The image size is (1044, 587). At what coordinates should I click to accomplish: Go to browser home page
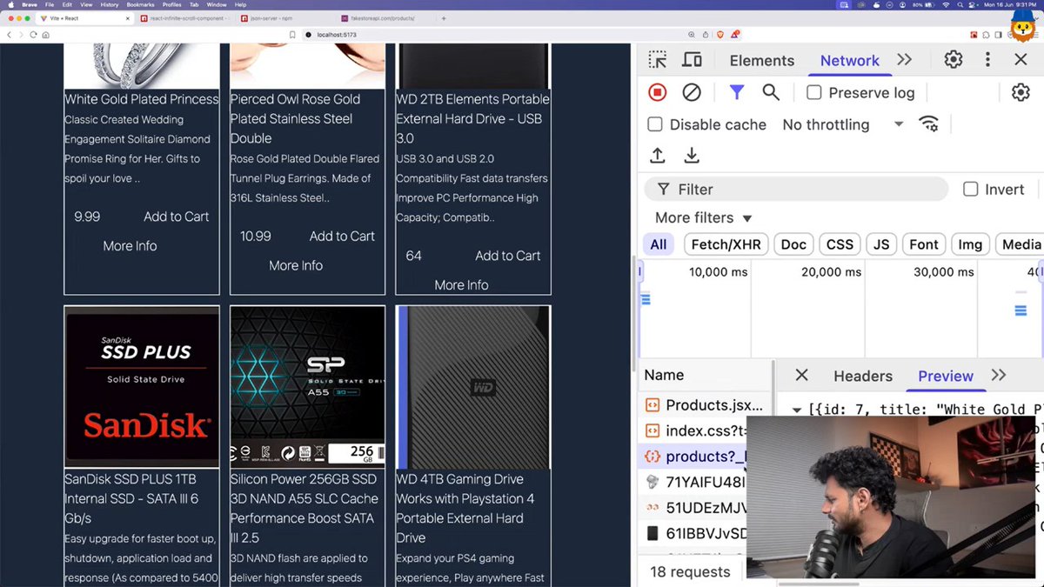pos(45,35)
